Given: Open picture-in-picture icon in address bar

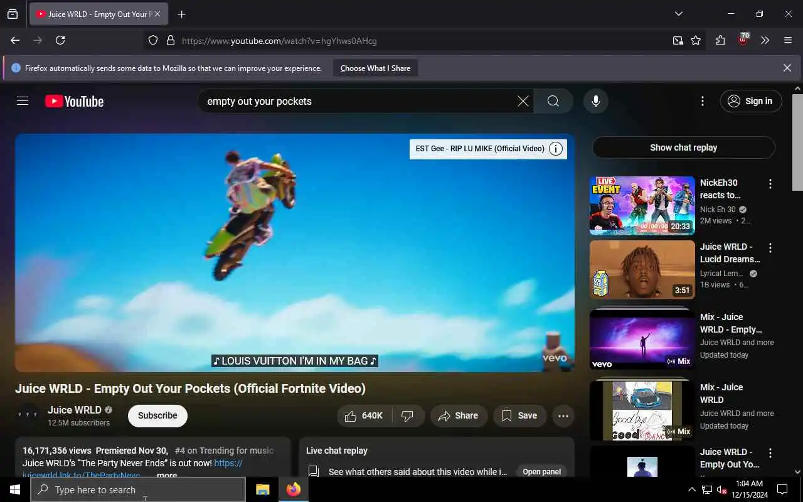Looking at the screenshot, I should click(678, 41).
